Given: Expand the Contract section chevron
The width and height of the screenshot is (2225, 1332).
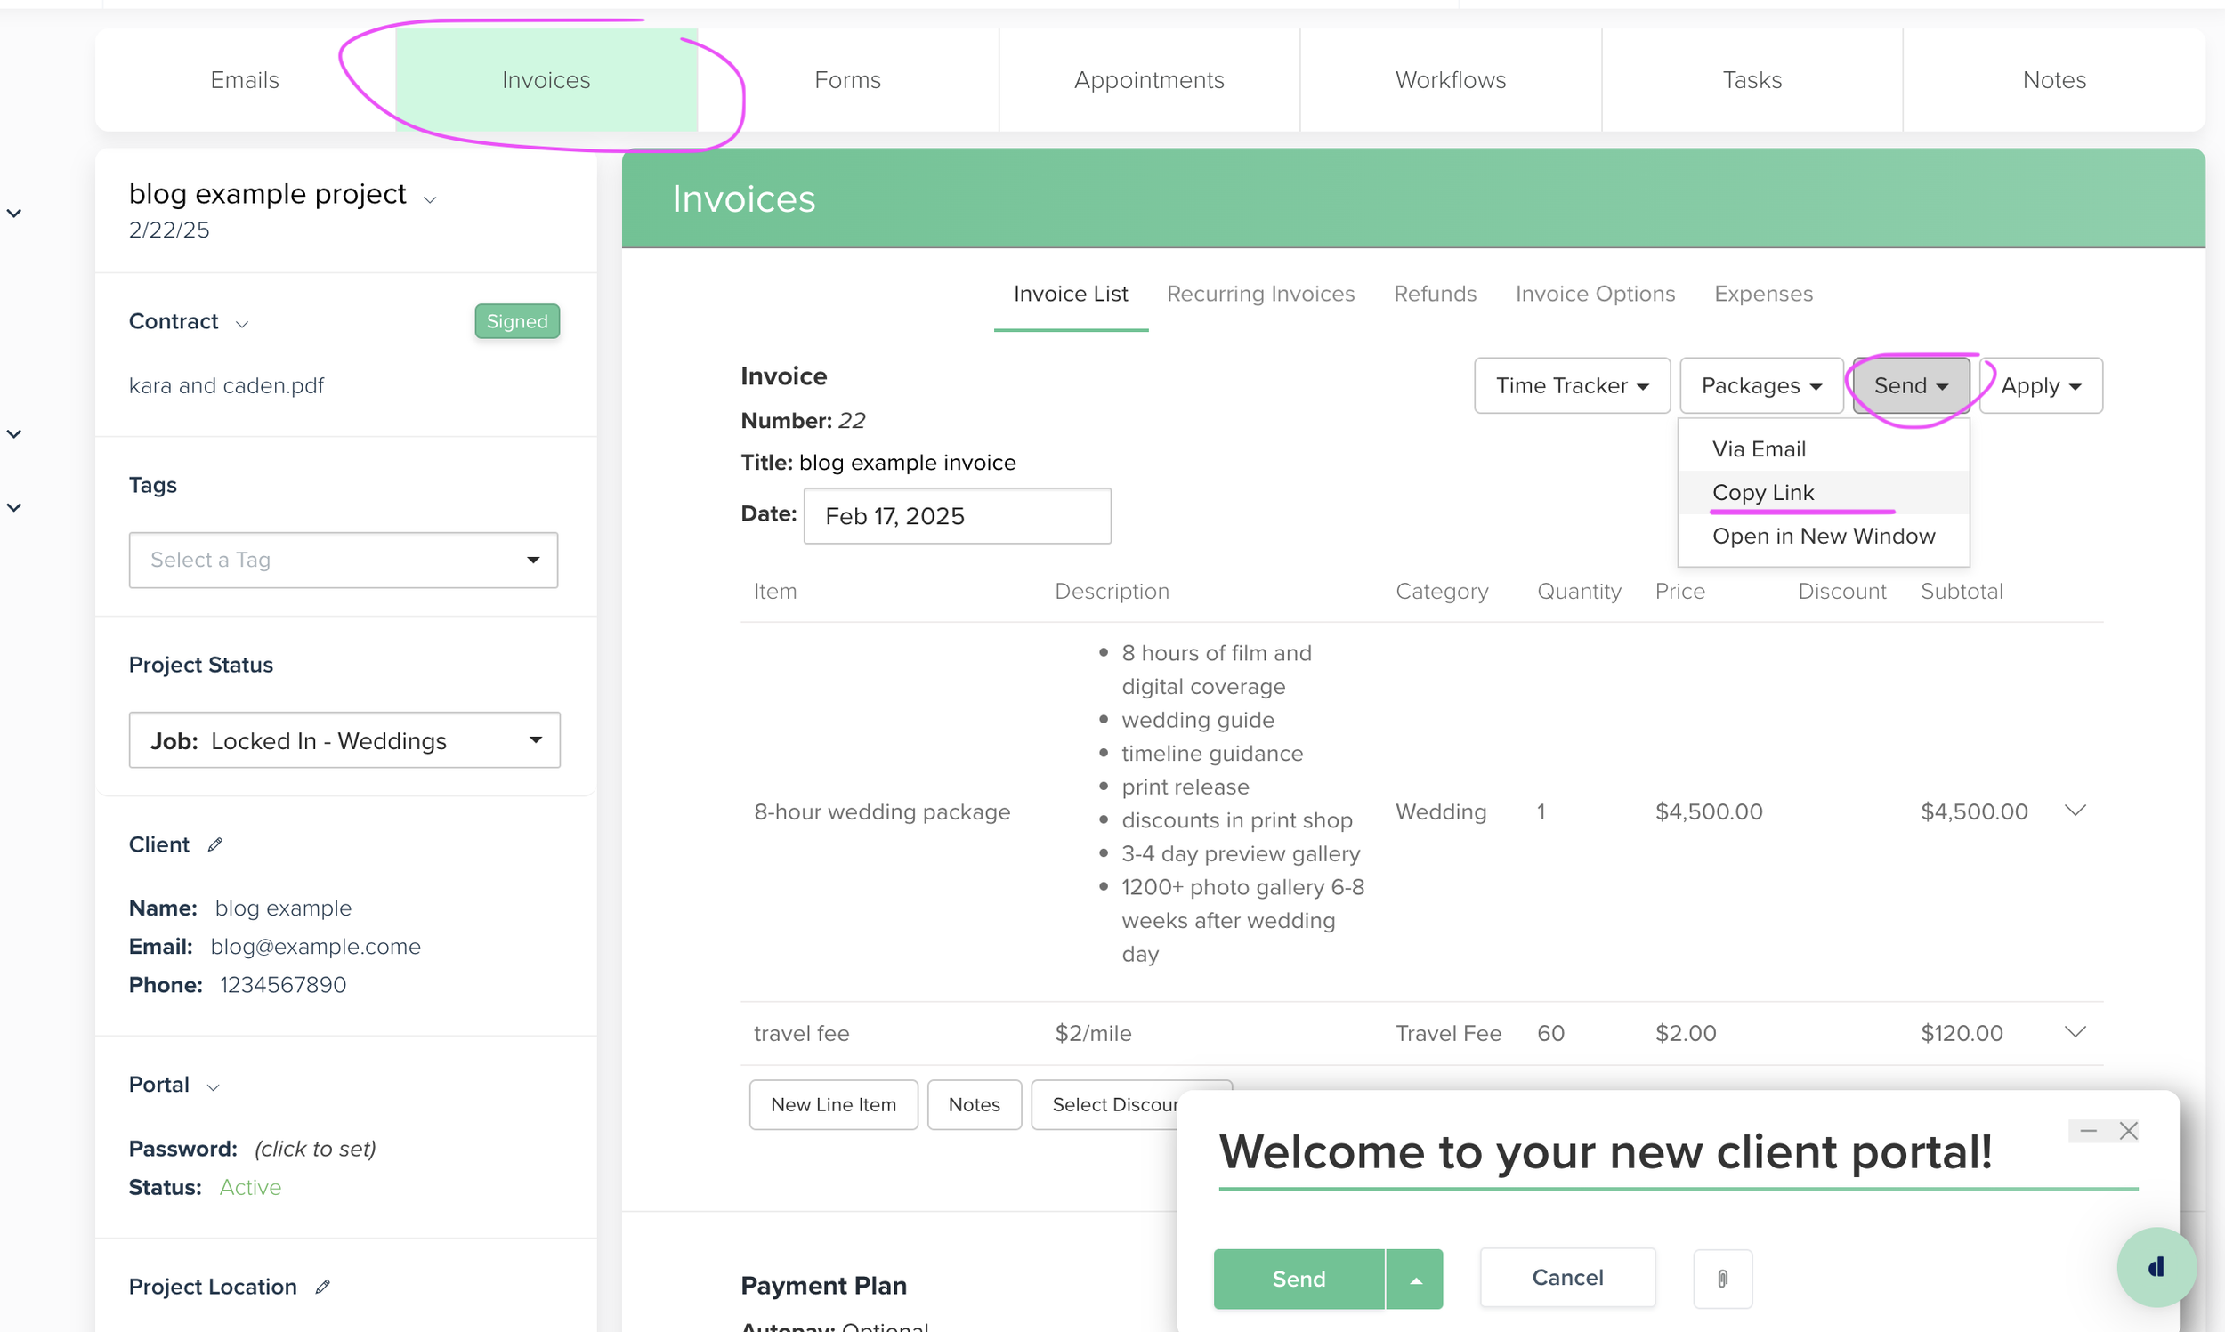Looking at the screenshot, I should 241,323.
